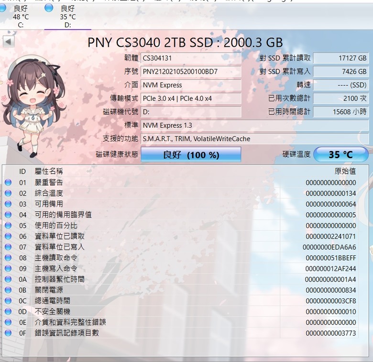The image size is (373, 362).
Task: Click status orb for attribute 02 綜合溫度
Action: 8,193
